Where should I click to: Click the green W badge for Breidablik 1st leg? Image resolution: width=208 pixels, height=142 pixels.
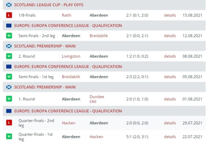(x=9, y=77)
